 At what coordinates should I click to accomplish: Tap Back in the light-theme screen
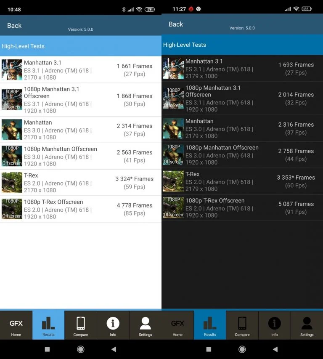click(x=14, y=25)
